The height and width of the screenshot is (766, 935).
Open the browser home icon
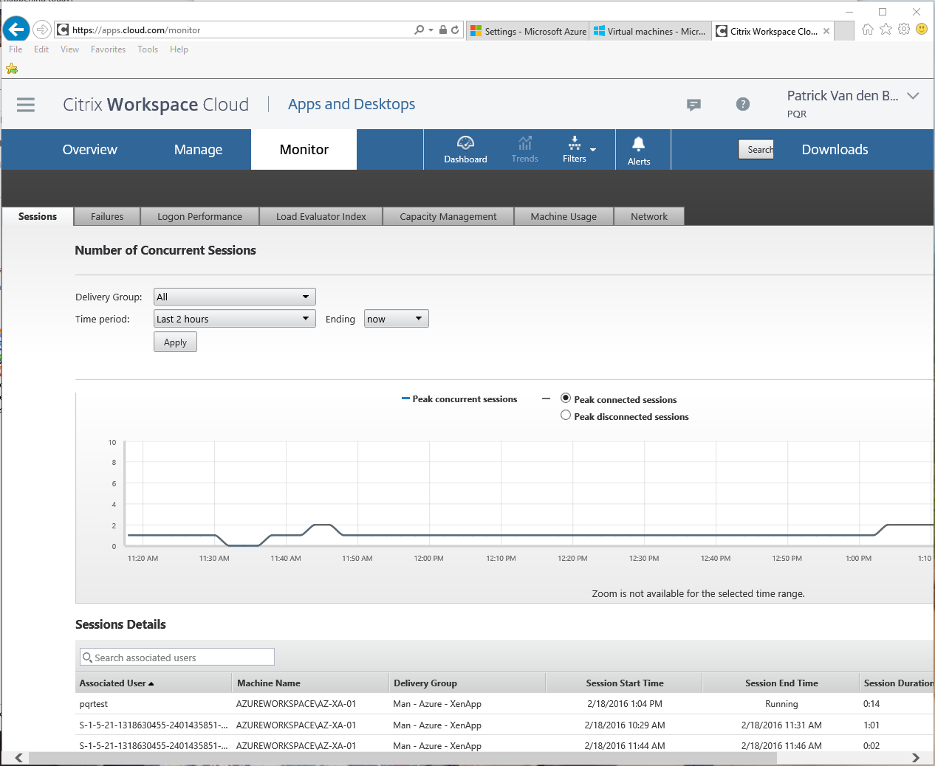tap(867, 30)
